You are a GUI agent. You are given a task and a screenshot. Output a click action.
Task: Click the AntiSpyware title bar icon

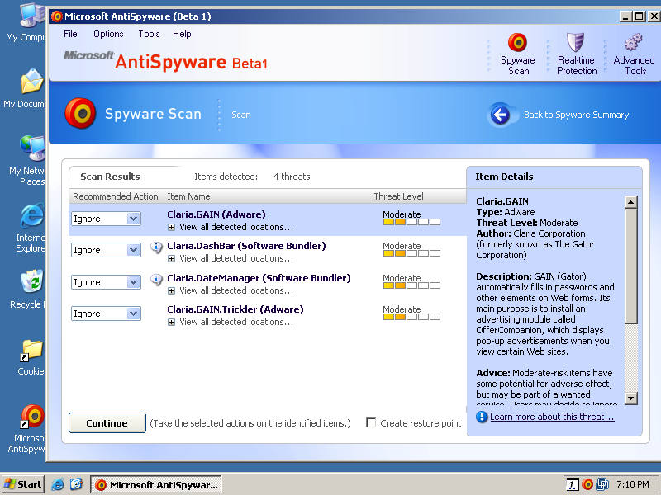pos(56,16)
